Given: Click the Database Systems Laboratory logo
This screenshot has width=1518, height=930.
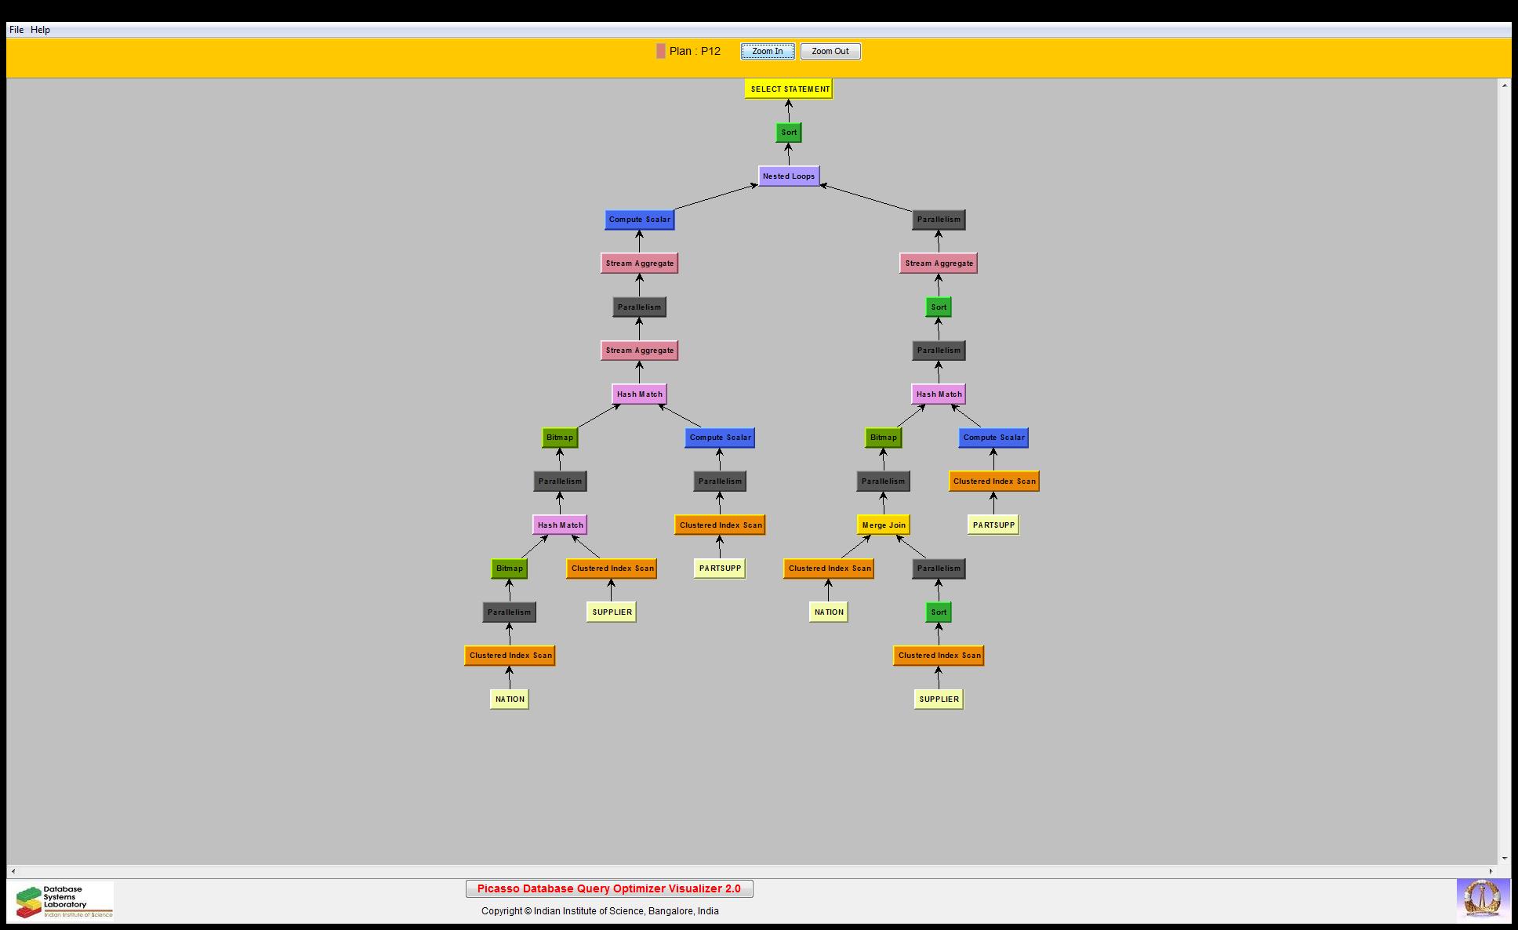Looking at the screenshot, I should (64, 901).
